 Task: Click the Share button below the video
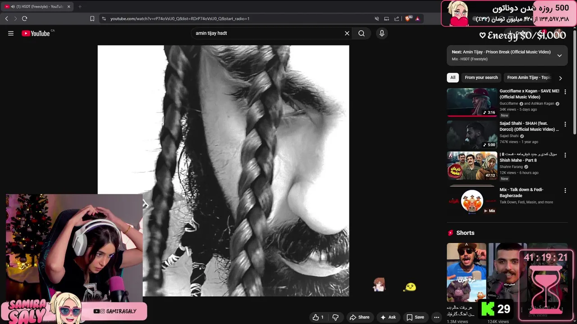pos(359,317)
